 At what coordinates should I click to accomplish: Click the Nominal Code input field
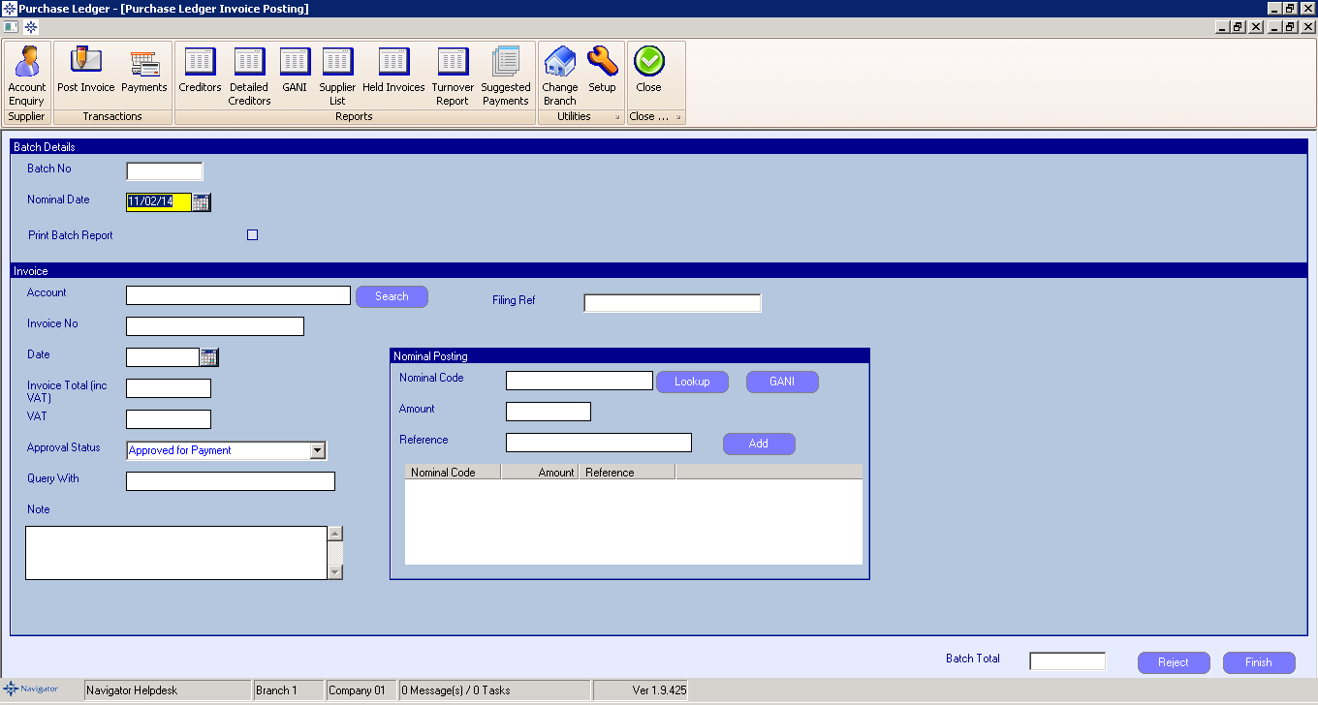pos(580,381)
